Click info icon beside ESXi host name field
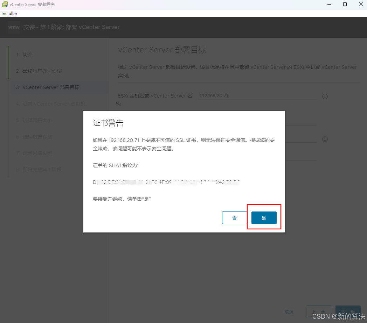The image size is (367, 323). (325, 96)
